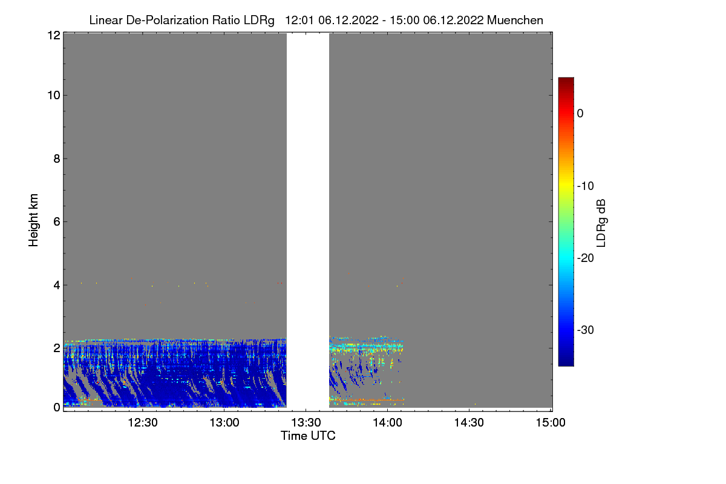Viewport: 726px width, 484px height.
Task: Click the height axis '8' tick label
Action: point(56,159)
